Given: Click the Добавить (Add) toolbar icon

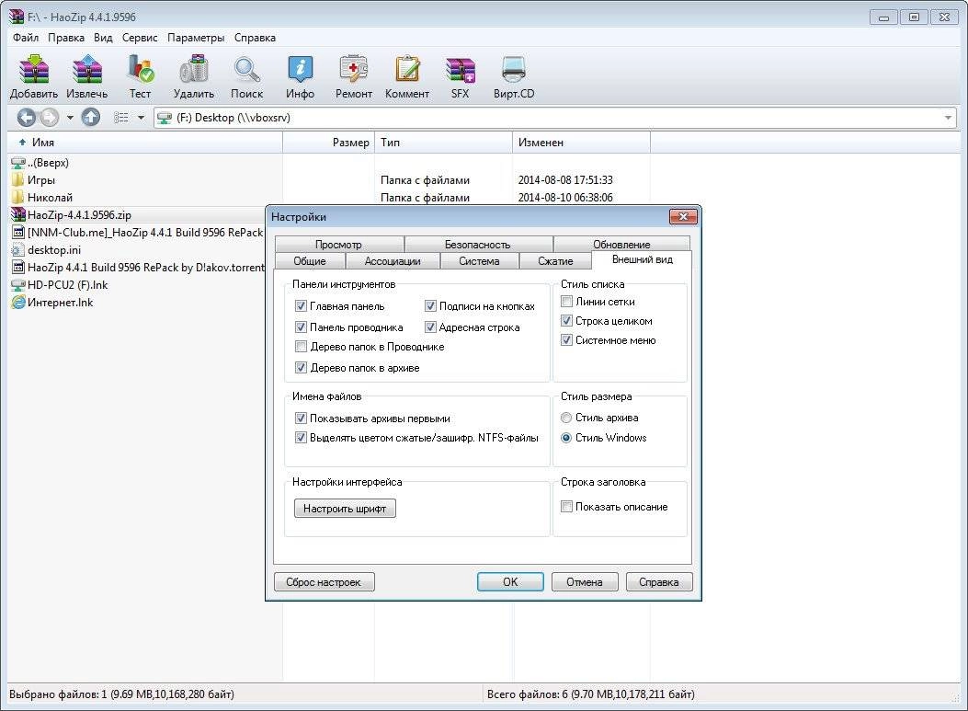Looking at the screenshot, I should pyautogui.click(x=33, y=69).
